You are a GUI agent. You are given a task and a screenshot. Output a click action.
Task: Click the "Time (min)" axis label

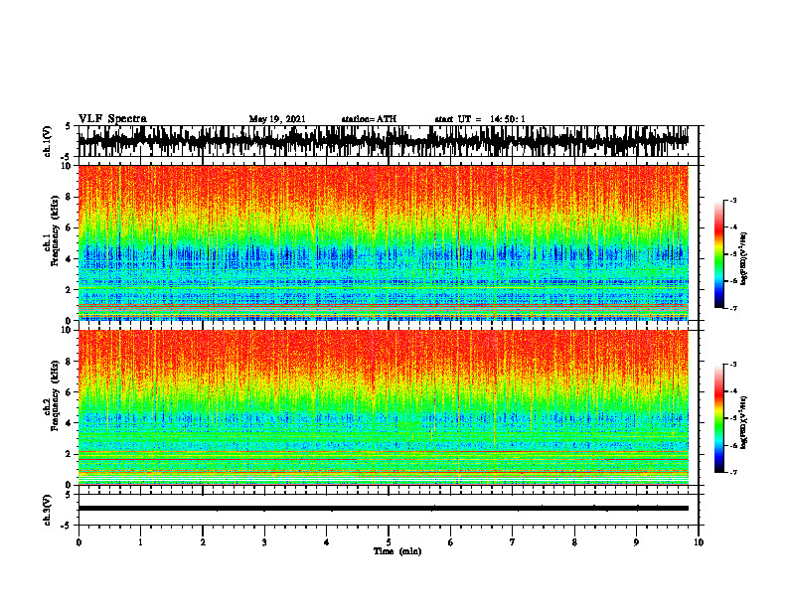coord(397,551)
